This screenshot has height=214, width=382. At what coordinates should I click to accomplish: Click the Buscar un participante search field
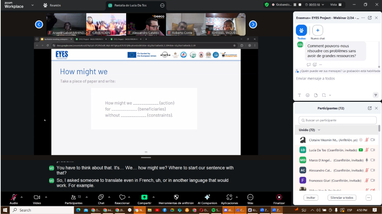[337, 120]
